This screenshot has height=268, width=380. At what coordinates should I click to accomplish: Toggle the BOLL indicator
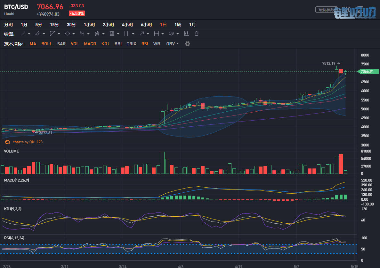pos(47,44)
